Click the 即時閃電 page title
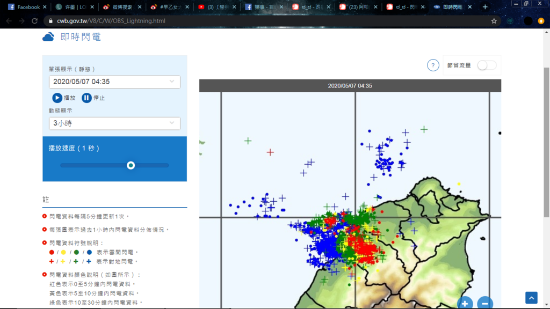Viewport: 550px width, 309px height. click(x=81, y=37)
